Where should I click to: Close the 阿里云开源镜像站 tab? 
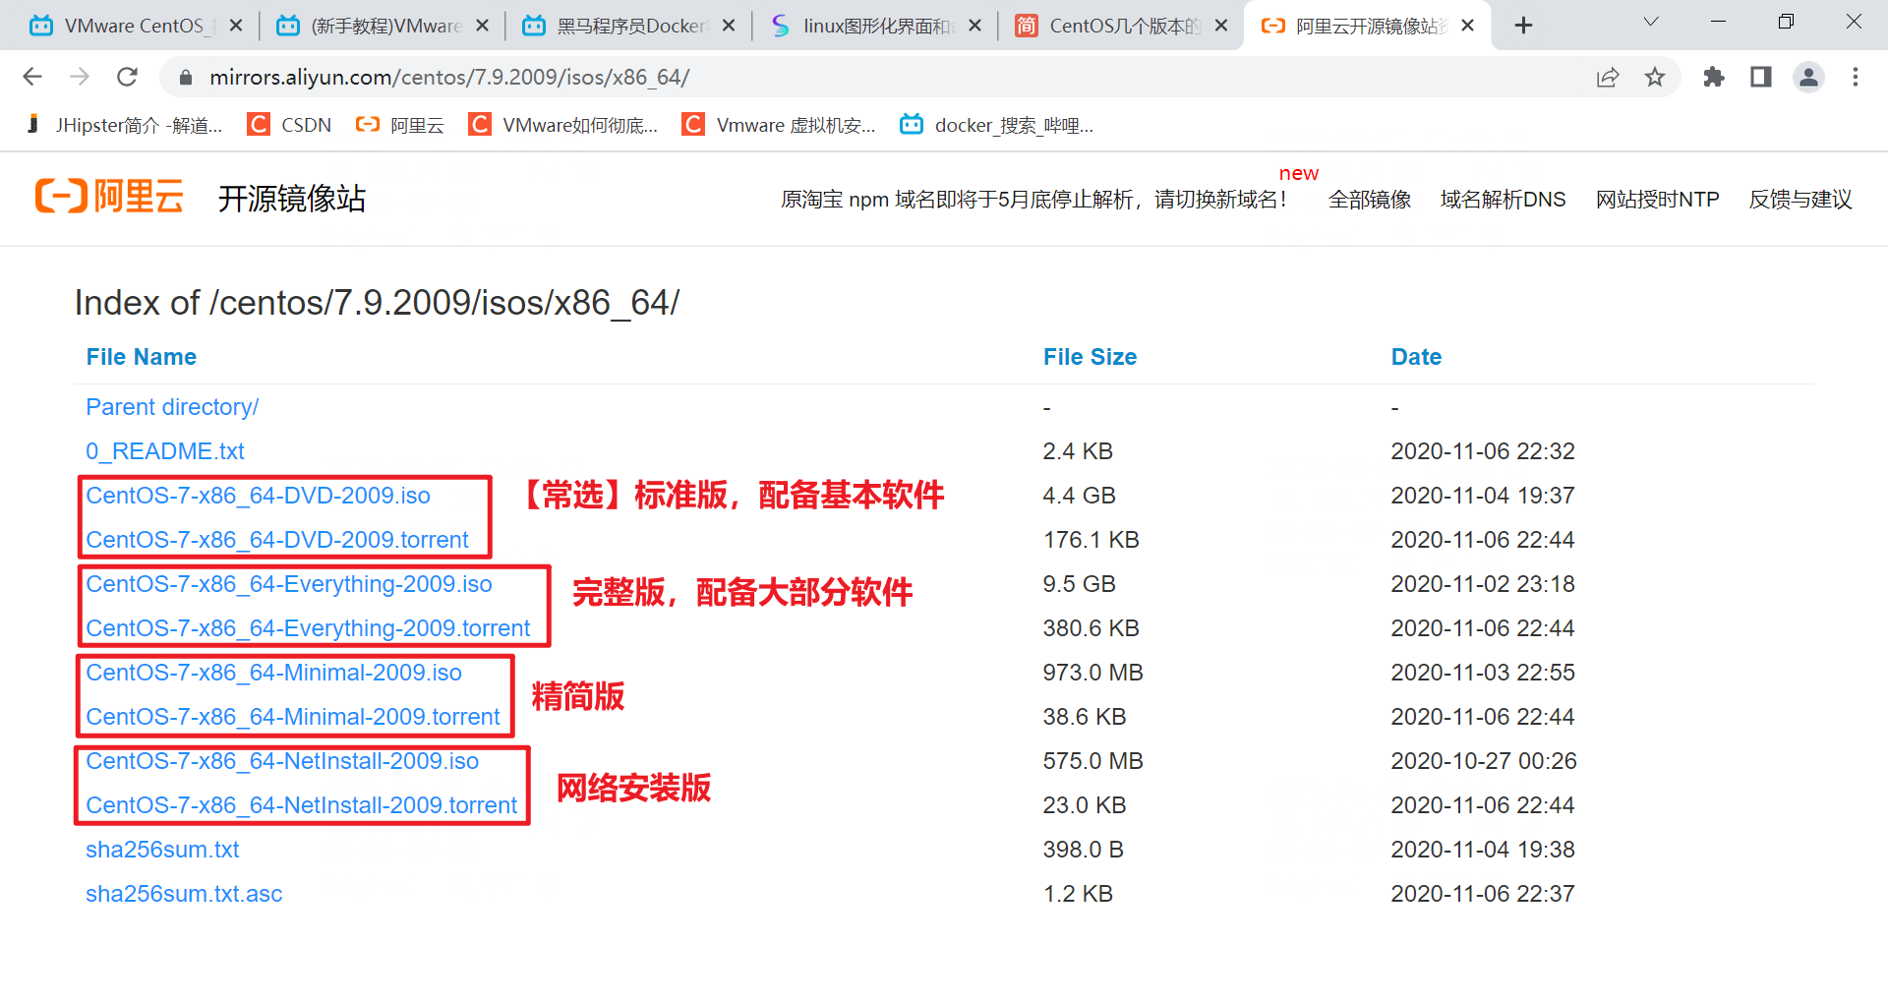click(1468, 26)
